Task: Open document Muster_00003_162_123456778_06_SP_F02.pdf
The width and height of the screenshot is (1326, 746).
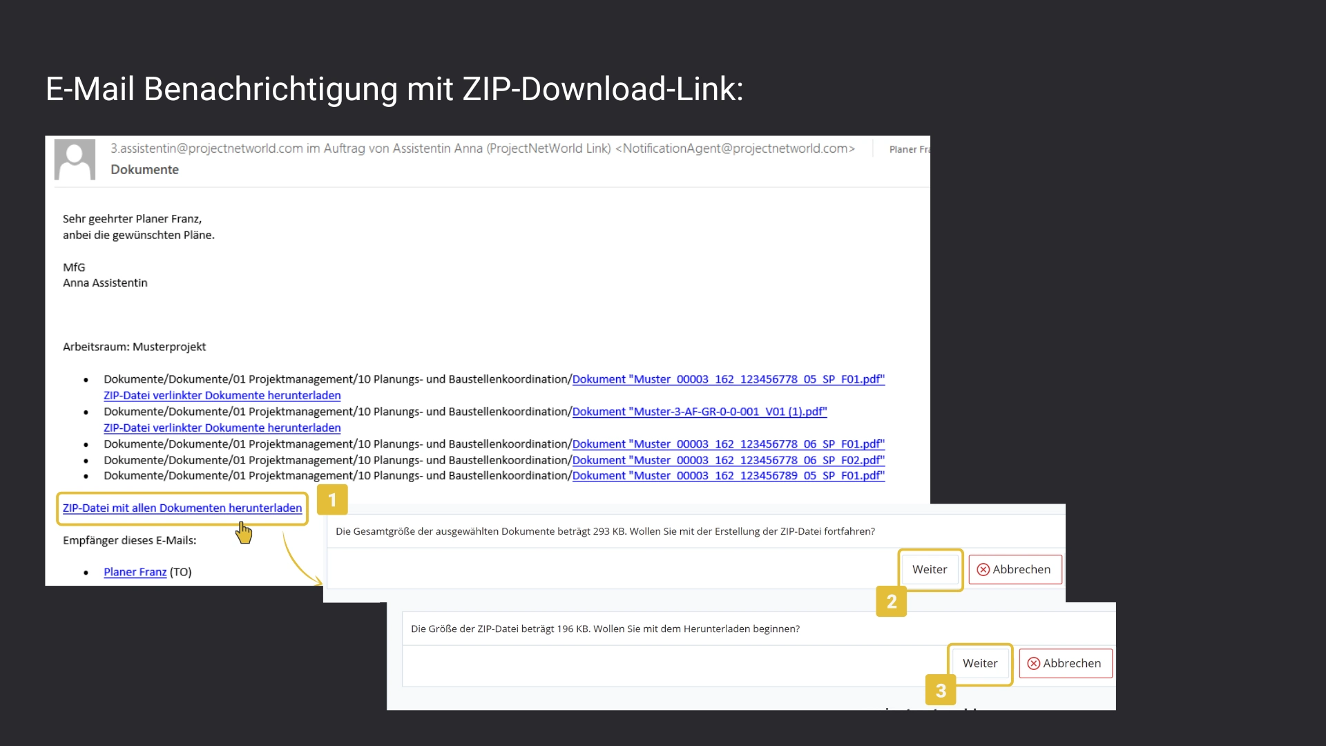Action: [728, 460]
